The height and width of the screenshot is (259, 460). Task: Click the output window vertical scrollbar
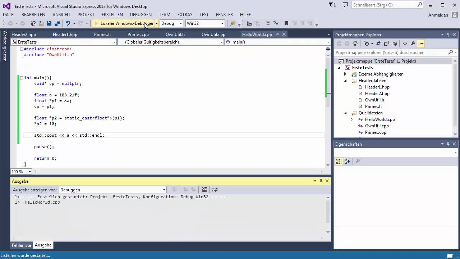click(x=328, y=212)
